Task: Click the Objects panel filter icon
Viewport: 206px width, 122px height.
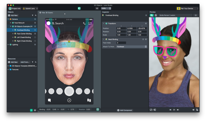Action: (x=32, y=15)
